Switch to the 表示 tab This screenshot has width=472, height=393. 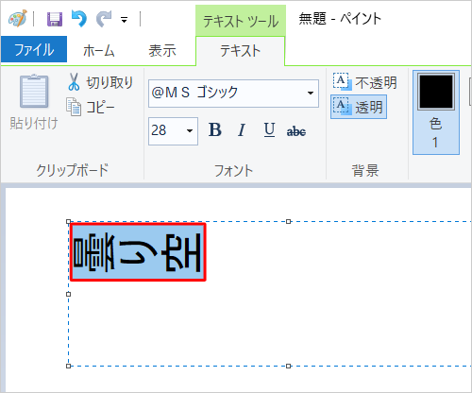pyautogui.click(x=162, y=50)
